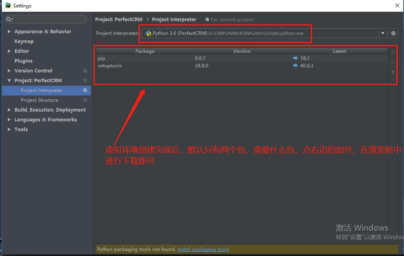Click Python packaging tools not found message
The image size is (404, 256).
pos(136,249)
